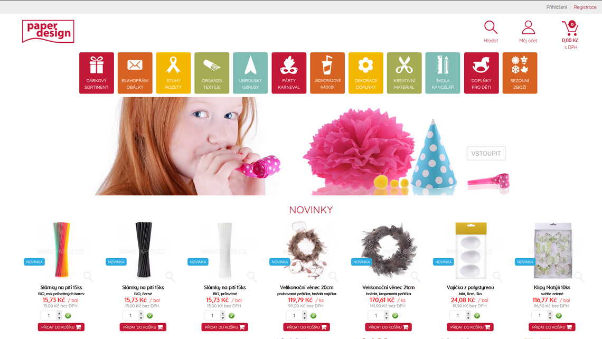Open the Kreativní materiál scissors category
Screen dimensions: 602x339
pos(405,73)
